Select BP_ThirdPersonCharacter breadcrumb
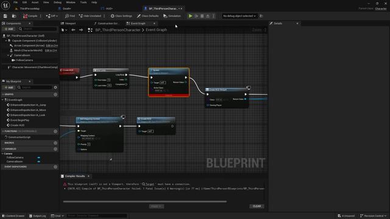Screen dimensions: 390x219 tap(118, 30)
